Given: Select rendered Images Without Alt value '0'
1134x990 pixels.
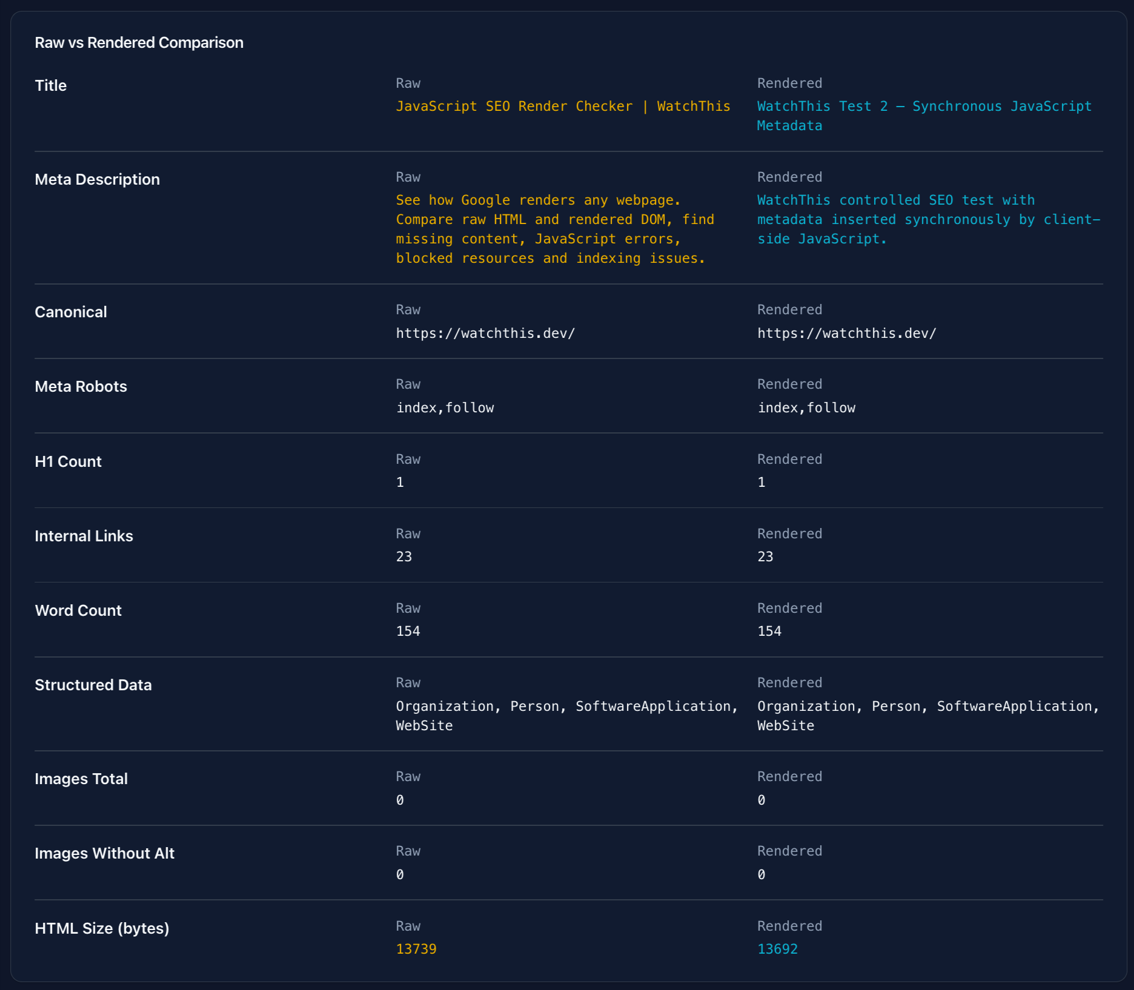Looking at the screenshot, I should [x=761, y=875].
